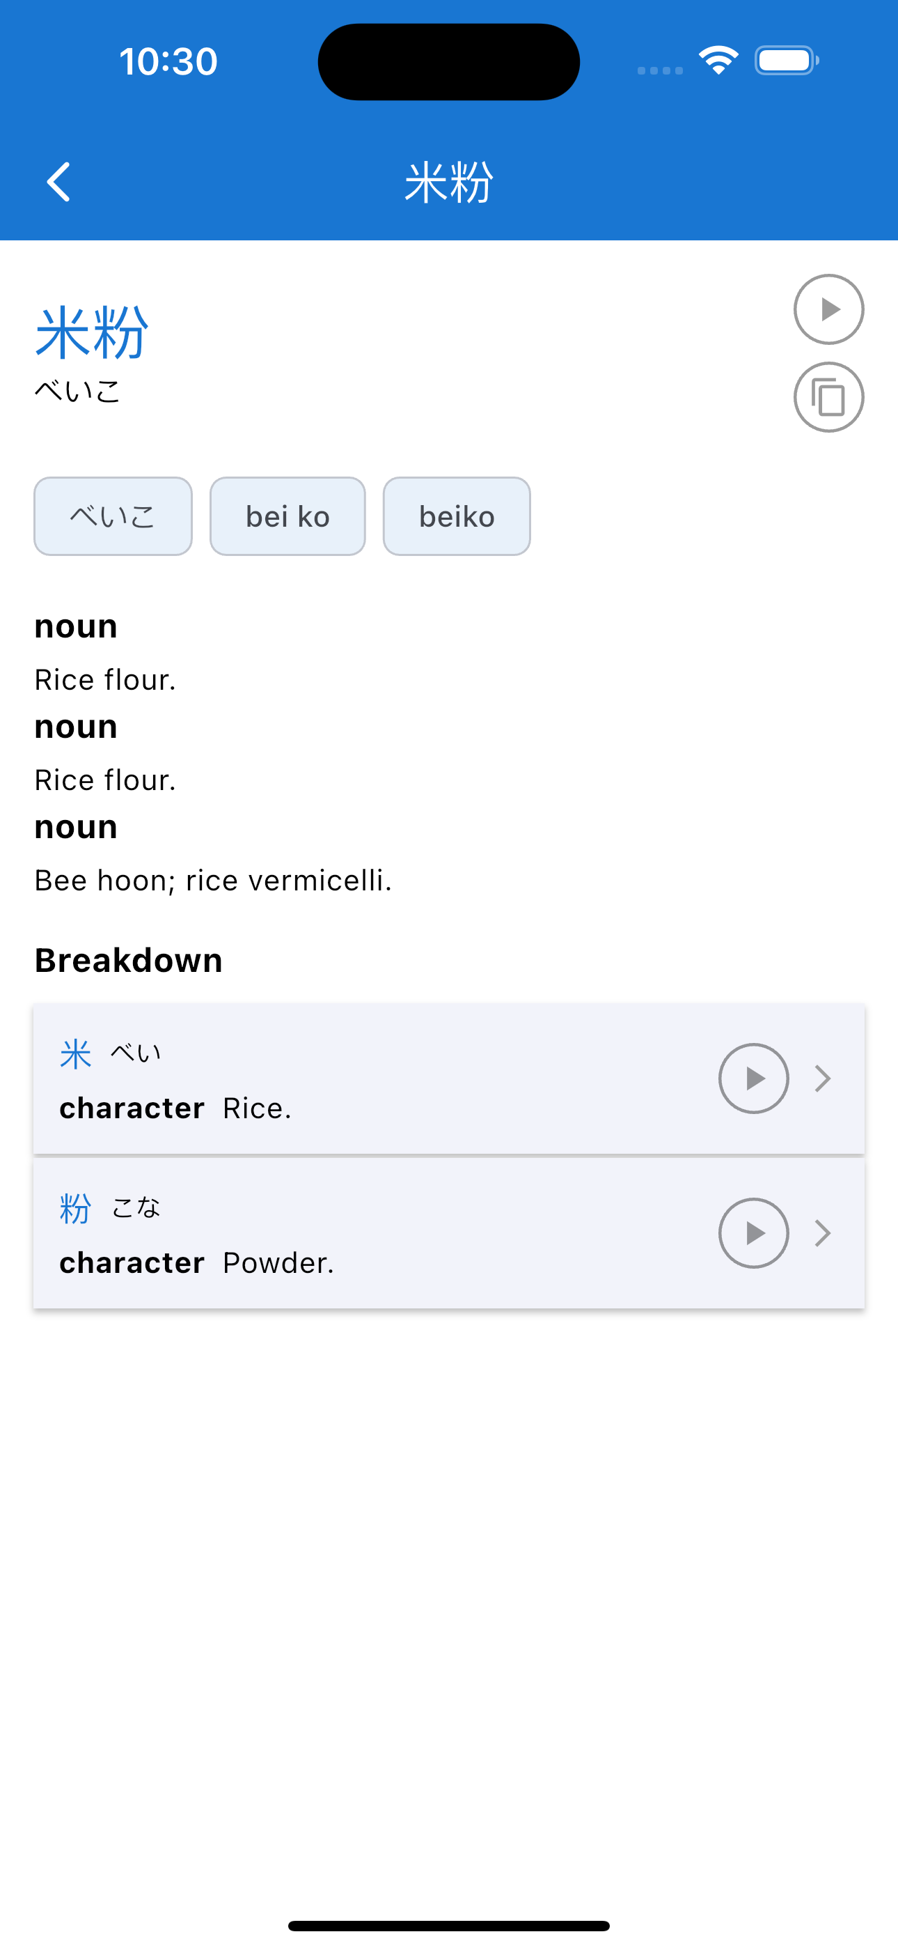The height and width of the screenshot is (1948, 898).
Task: Tap the 'Bee hoon; rice vermicelli' definition
Action: (213, 880)
